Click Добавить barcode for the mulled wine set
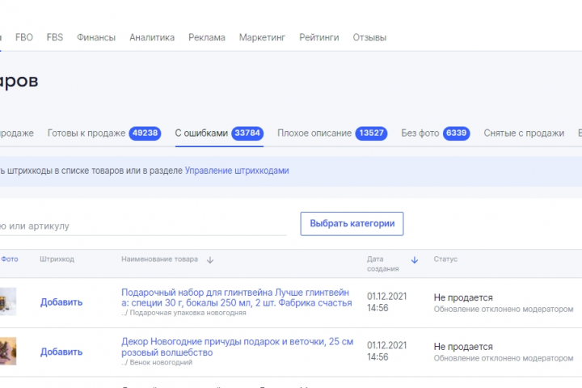 (61, 302)
